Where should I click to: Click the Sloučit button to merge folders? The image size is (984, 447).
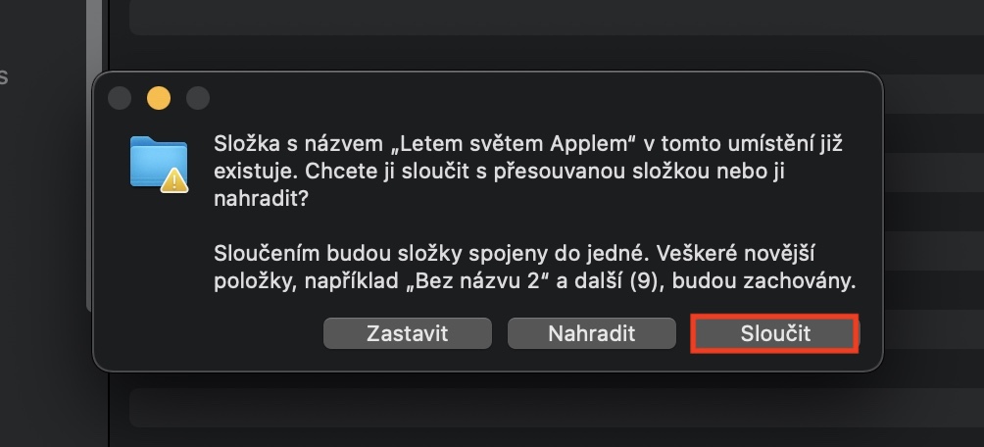click(774, 333)
